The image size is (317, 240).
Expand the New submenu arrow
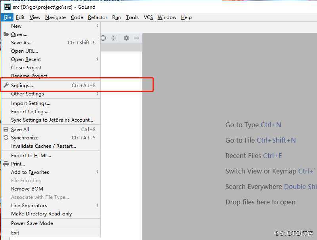[x=97, y=26]
